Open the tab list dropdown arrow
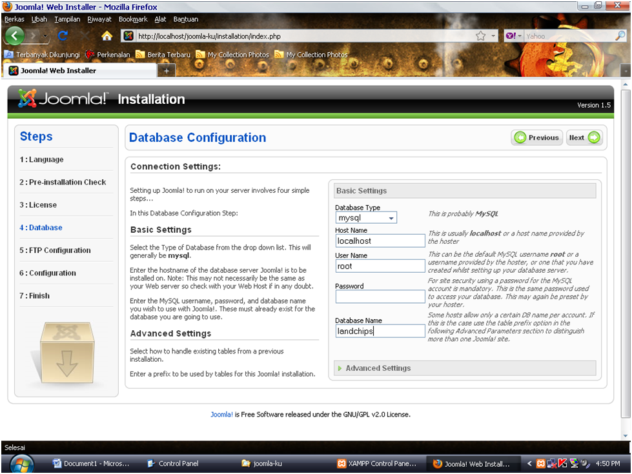The width and height of the screenshot is (632, 474). click(x=626, y=70)
